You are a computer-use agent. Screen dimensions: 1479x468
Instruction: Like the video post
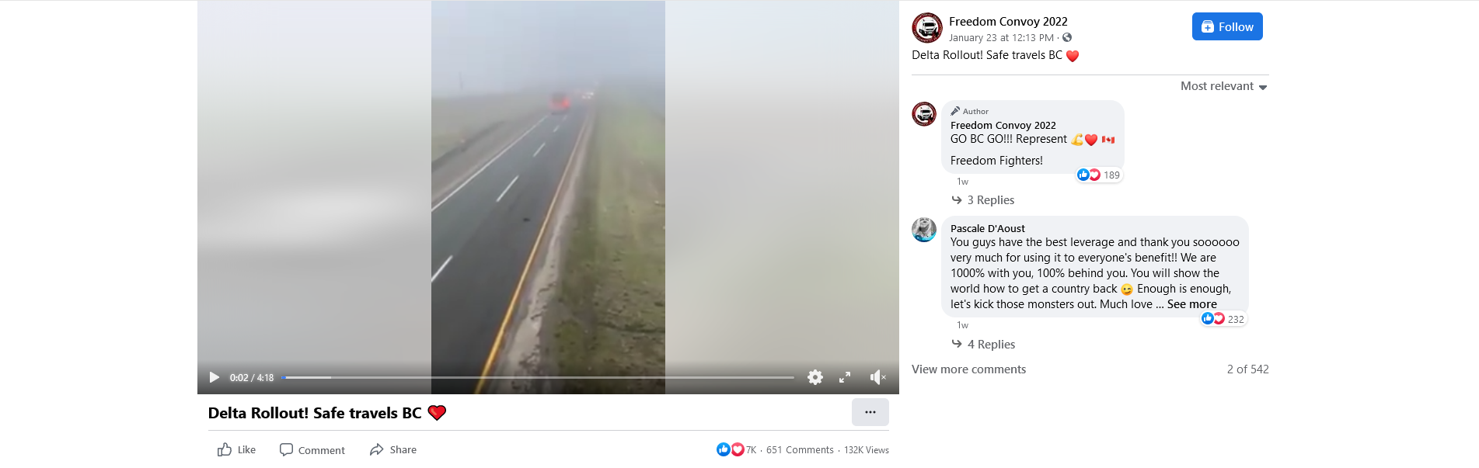[x=237, y=449]
